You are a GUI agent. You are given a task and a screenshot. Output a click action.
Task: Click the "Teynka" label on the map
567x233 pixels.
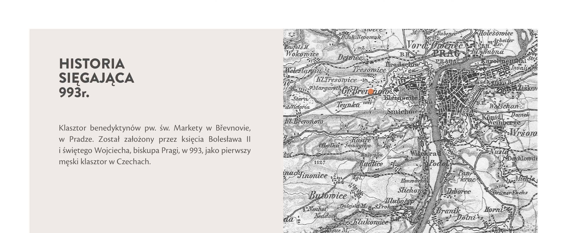coord(349,105)
